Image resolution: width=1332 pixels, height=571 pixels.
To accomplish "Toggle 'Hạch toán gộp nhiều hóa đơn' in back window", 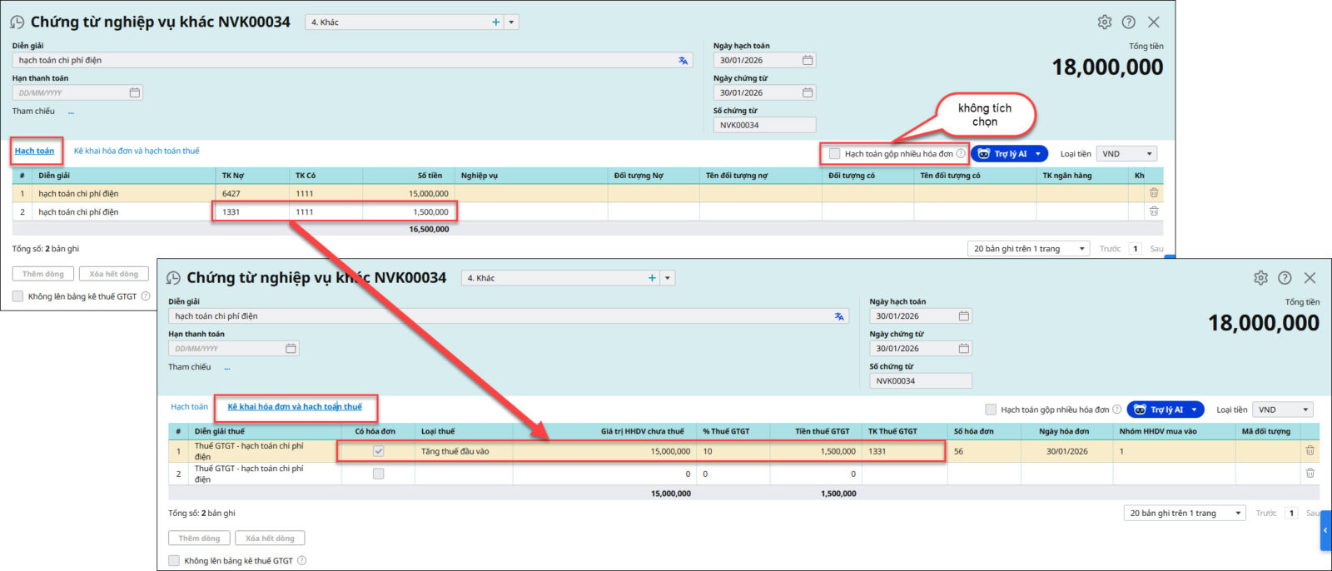I will [834, 154].
